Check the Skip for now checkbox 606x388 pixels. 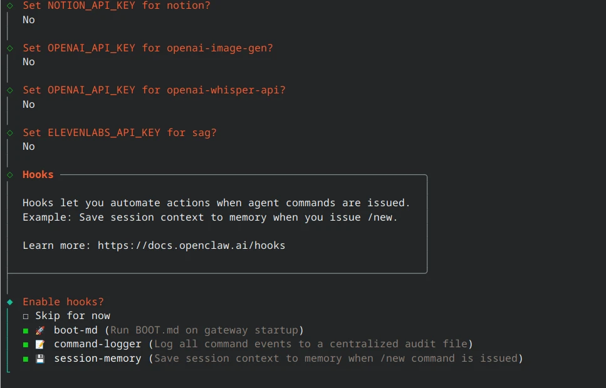click(x=26, y=316)
